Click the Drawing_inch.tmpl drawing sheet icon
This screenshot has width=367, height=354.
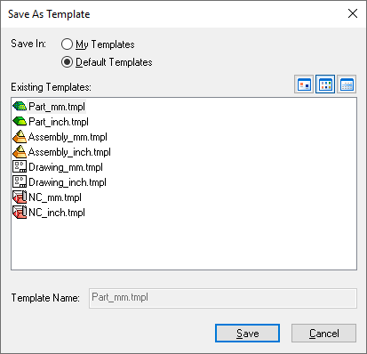20,181
